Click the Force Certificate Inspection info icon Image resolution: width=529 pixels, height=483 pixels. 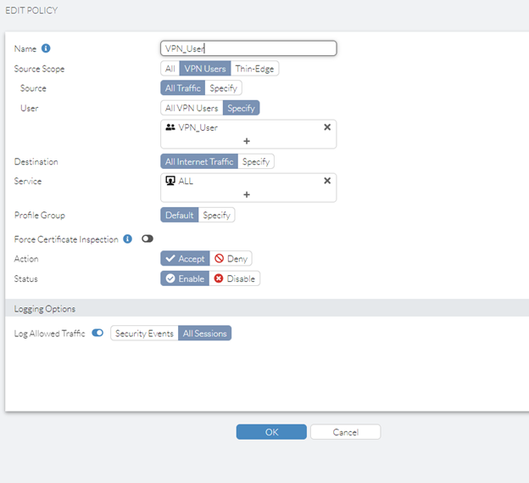pos(128,239)
